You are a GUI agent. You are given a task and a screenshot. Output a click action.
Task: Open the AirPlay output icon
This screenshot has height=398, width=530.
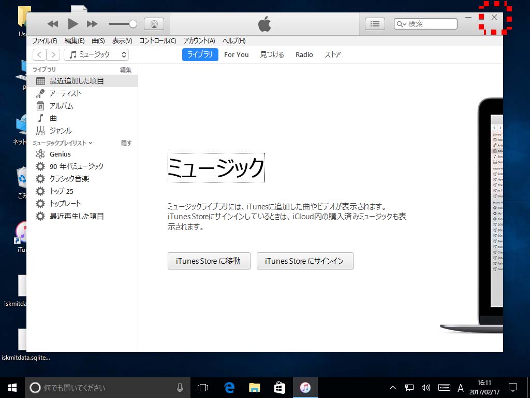point(154,24)
